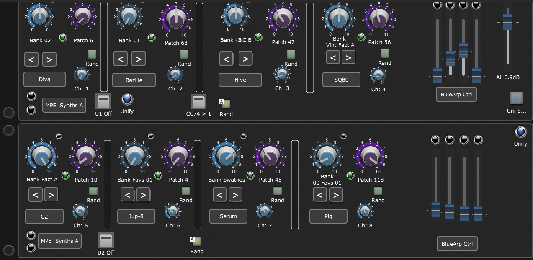
Task: Open the Bazille synth button
Action: pos(134,80)
